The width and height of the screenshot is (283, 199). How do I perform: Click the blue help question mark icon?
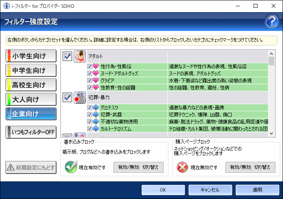pos(272,22)
